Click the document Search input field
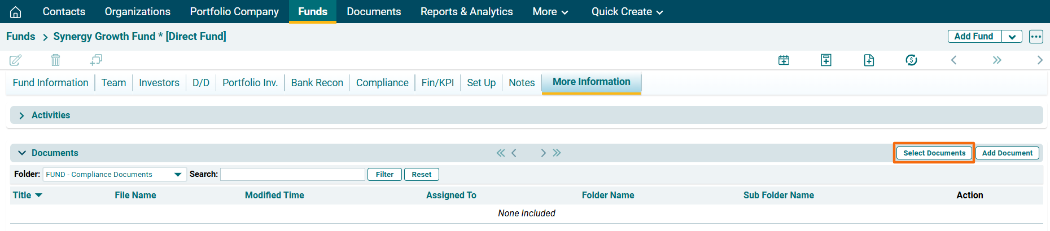This screenshot has height=231, width=1050. (292, 175)
